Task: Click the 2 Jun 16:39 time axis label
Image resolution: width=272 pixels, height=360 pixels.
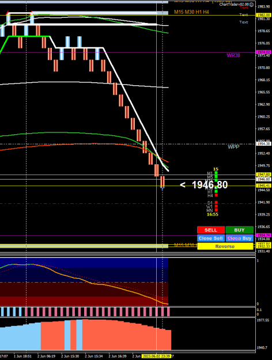Action: [118, 357]
